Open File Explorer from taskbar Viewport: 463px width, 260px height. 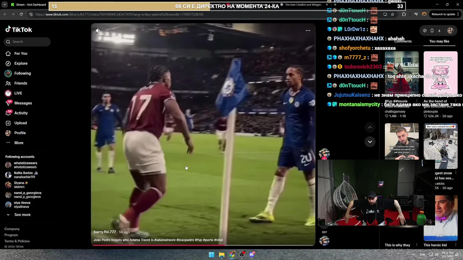(x=222, y=255)
